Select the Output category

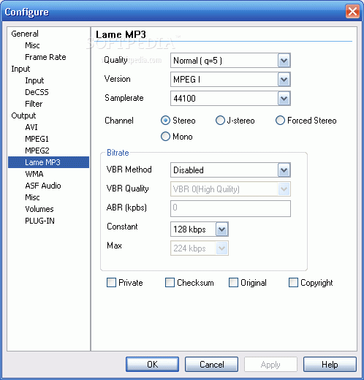click(x=23, y=115)
